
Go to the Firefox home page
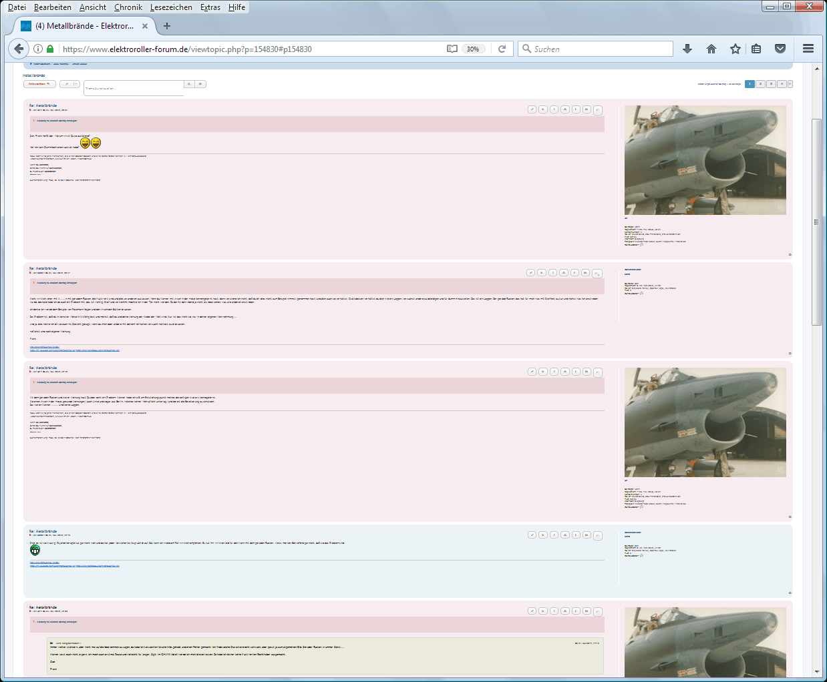point(711,49)
